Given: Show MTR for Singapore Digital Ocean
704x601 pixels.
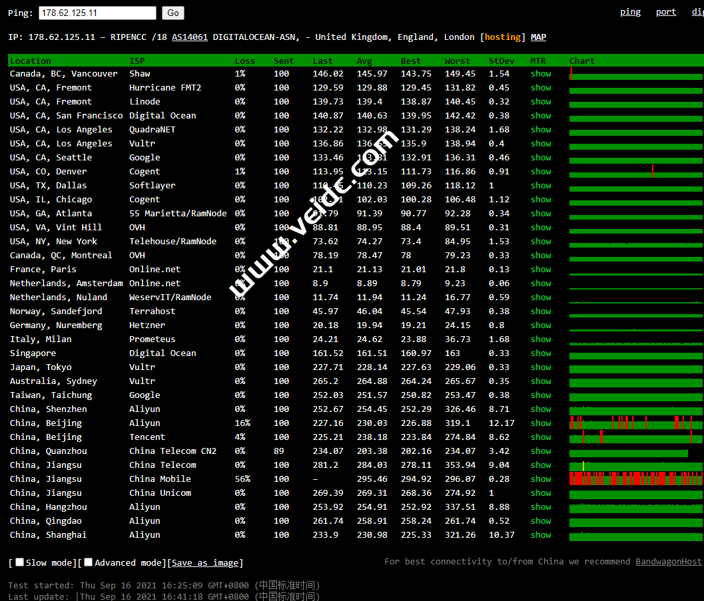Looking at the screenshot, I should [x=540, y=353].
